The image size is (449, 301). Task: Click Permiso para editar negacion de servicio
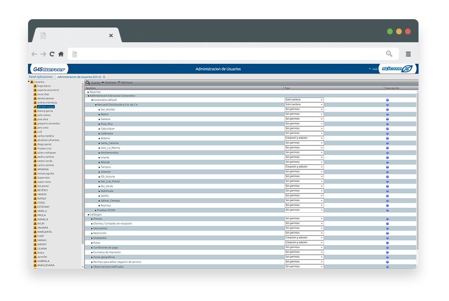coord(117,262)
